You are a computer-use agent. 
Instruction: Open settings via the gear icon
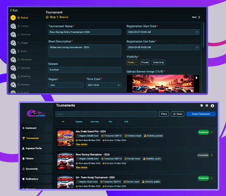point(207,105)
